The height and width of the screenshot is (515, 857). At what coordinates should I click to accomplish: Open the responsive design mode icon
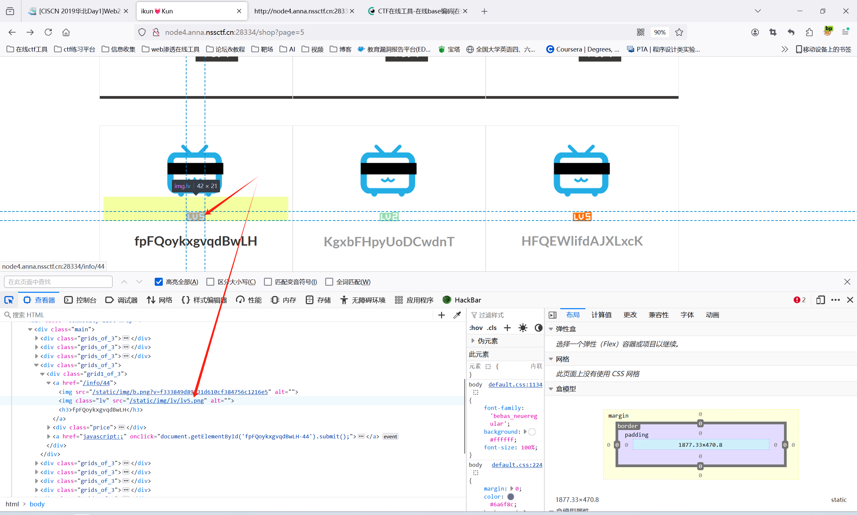[820, 300]
